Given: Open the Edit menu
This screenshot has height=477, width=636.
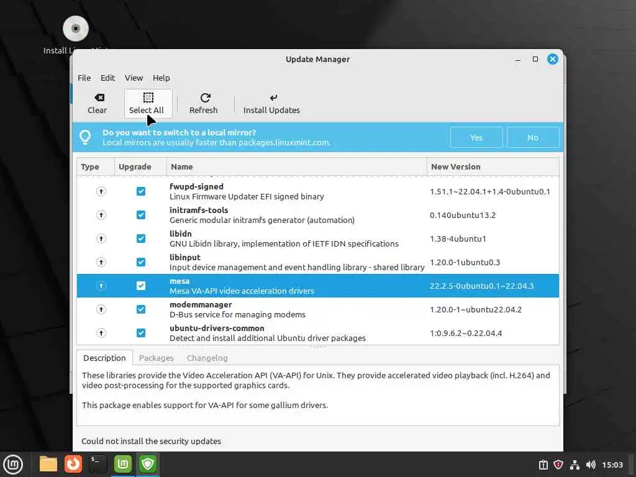Looking at the screenshot, I should (x=108, y=78).
